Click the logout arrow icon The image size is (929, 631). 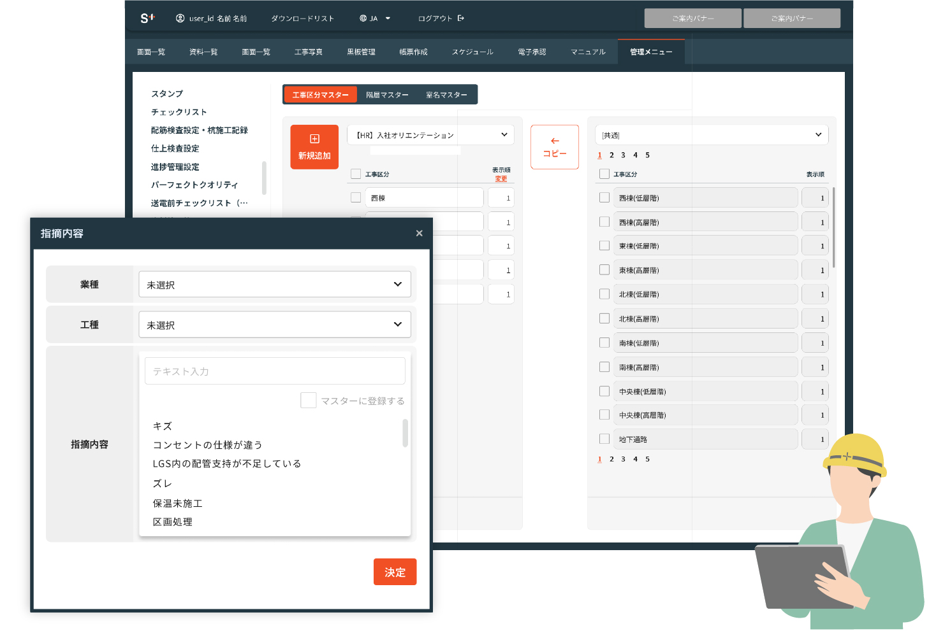pyautogui.click(x=461, y=18)
